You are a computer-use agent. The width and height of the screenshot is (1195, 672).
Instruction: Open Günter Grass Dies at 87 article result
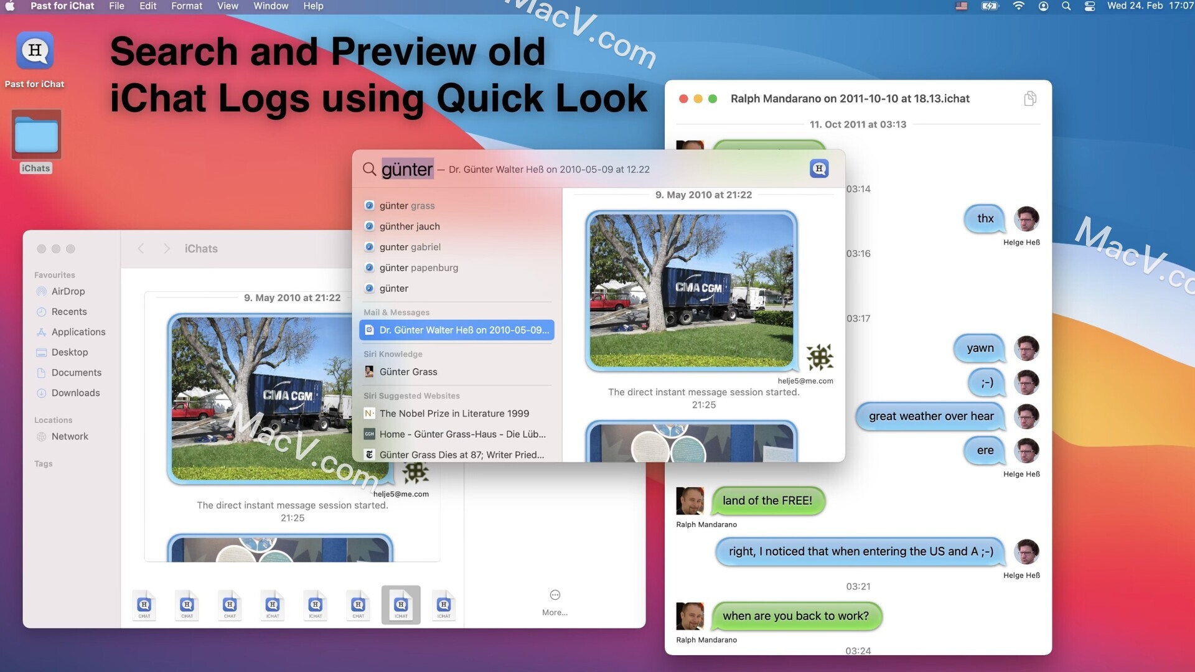pos(457,455)
